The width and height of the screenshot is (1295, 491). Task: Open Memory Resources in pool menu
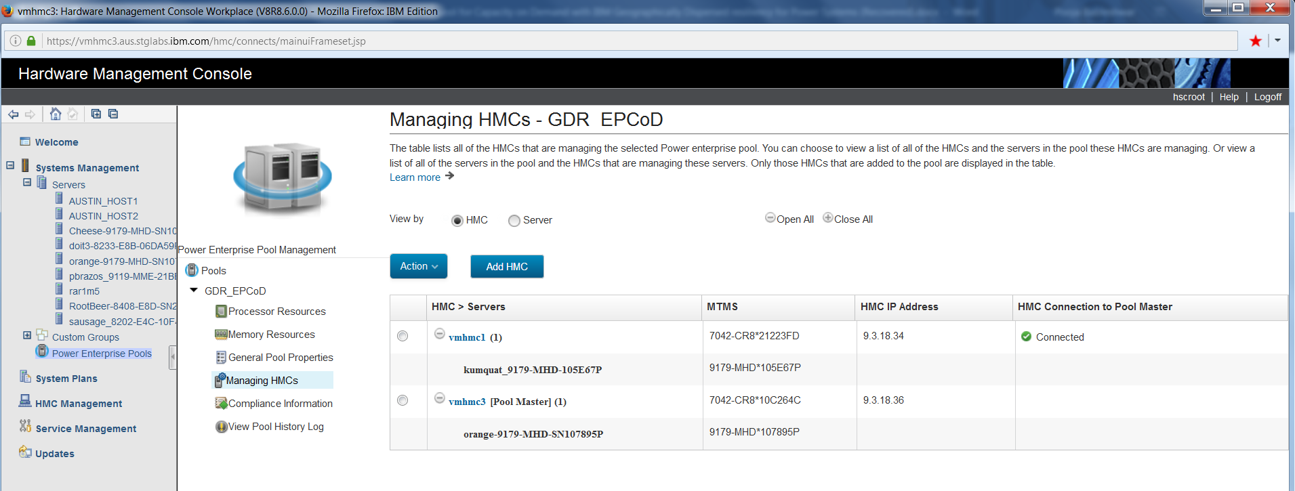272,335
